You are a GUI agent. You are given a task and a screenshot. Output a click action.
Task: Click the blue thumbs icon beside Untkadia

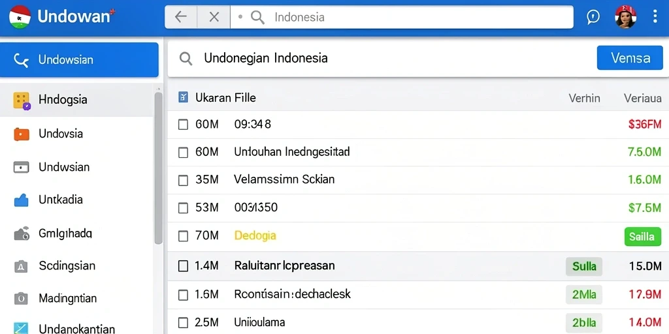click(22, 200)
